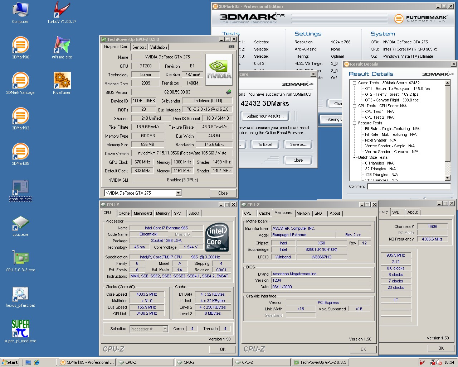The height and width of the screenshot is (367, 458).
Task: Click the Intel Core i7 logo in CPU-Z
Action: point(217,238)
